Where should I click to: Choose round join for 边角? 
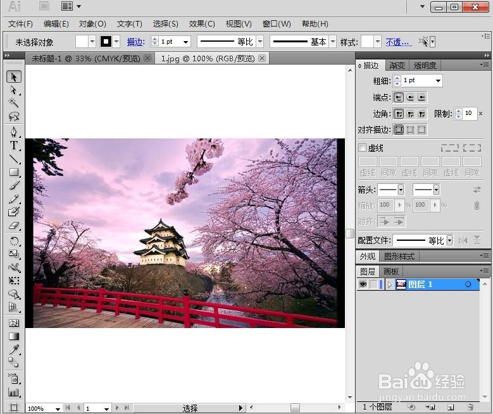click(x=410, y=114)
